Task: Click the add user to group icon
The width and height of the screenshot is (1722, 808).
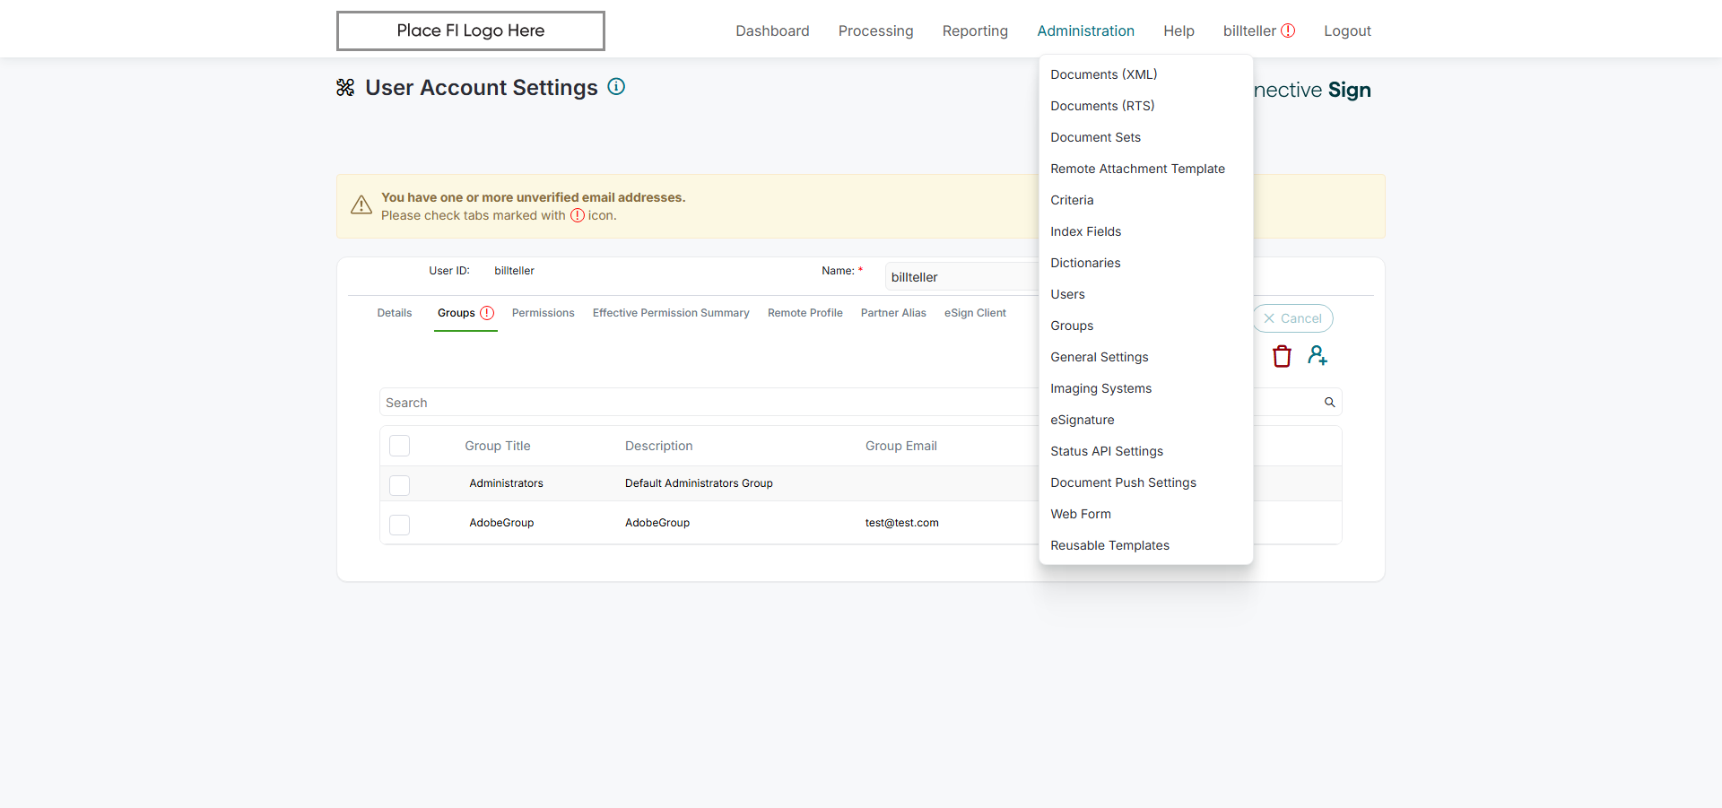Action: (x=1317, y=356)
